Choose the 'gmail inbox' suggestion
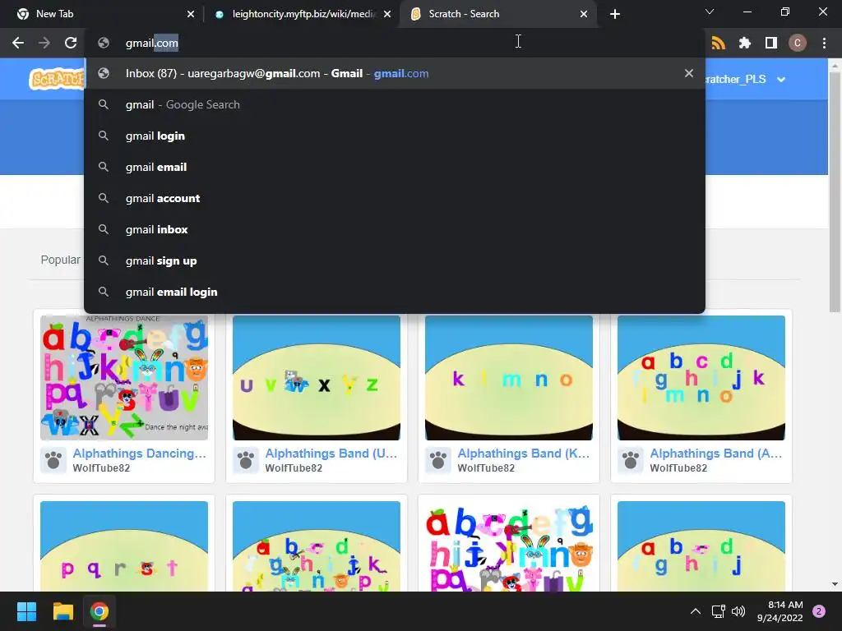This screenshot has height=631, width=842. (x=395, y=229)
